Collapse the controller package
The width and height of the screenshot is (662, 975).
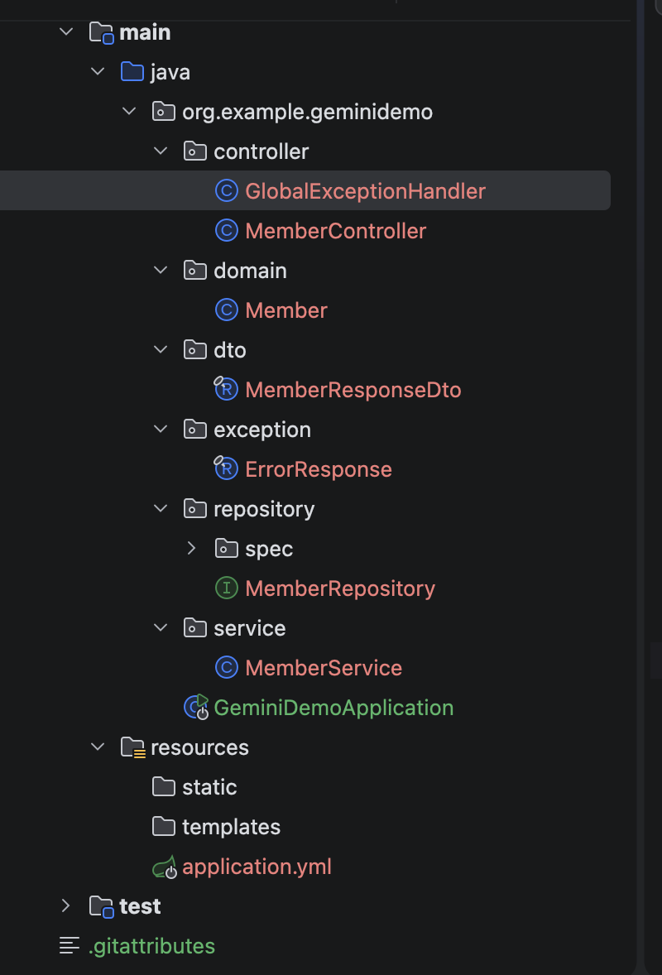(161, 151)
